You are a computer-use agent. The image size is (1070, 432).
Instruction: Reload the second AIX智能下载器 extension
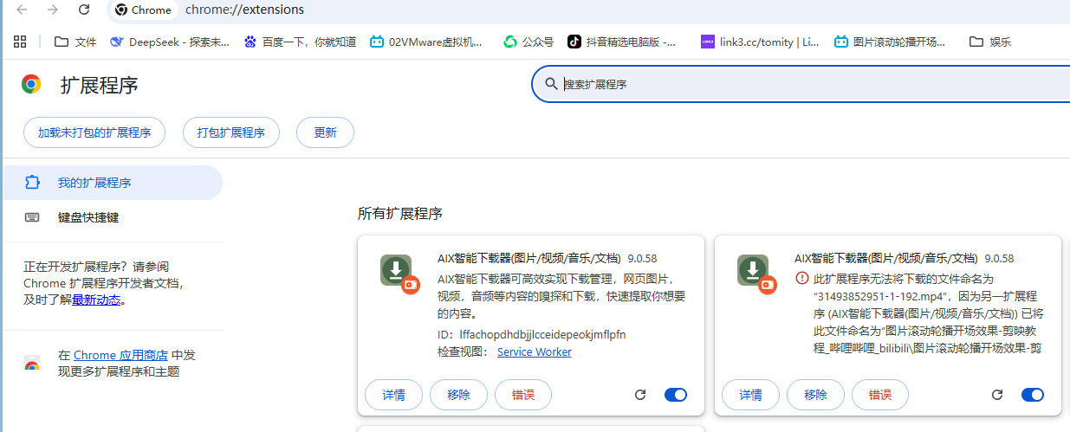click(997, 395)
